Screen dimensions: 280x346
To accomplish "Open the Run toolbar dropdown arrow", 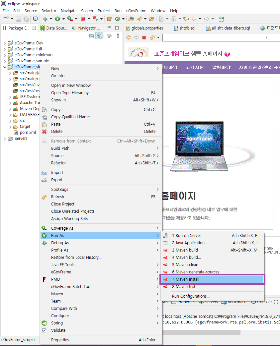I will (x=63, y=19).
